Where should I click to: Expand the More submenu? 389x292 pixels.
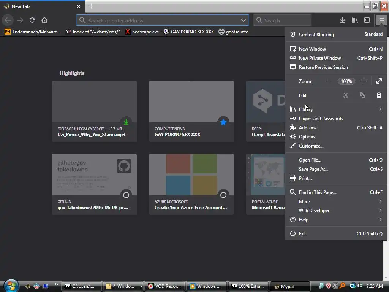336,202
